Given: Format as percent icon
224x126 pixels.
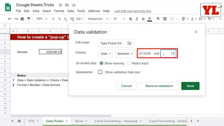Looking at the screenshot, I should pyautogui.click(x=59, y=19).
